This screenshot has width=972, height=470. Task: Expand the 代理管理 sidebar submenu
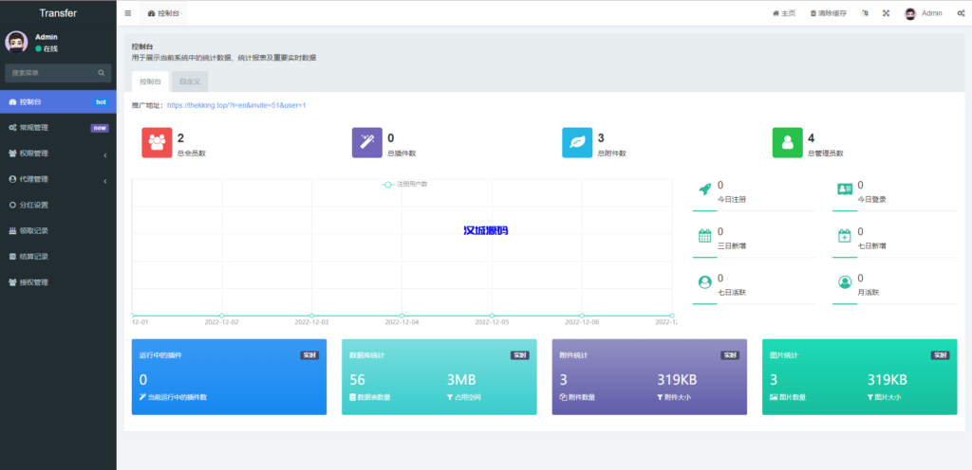[x=57, y=179]
